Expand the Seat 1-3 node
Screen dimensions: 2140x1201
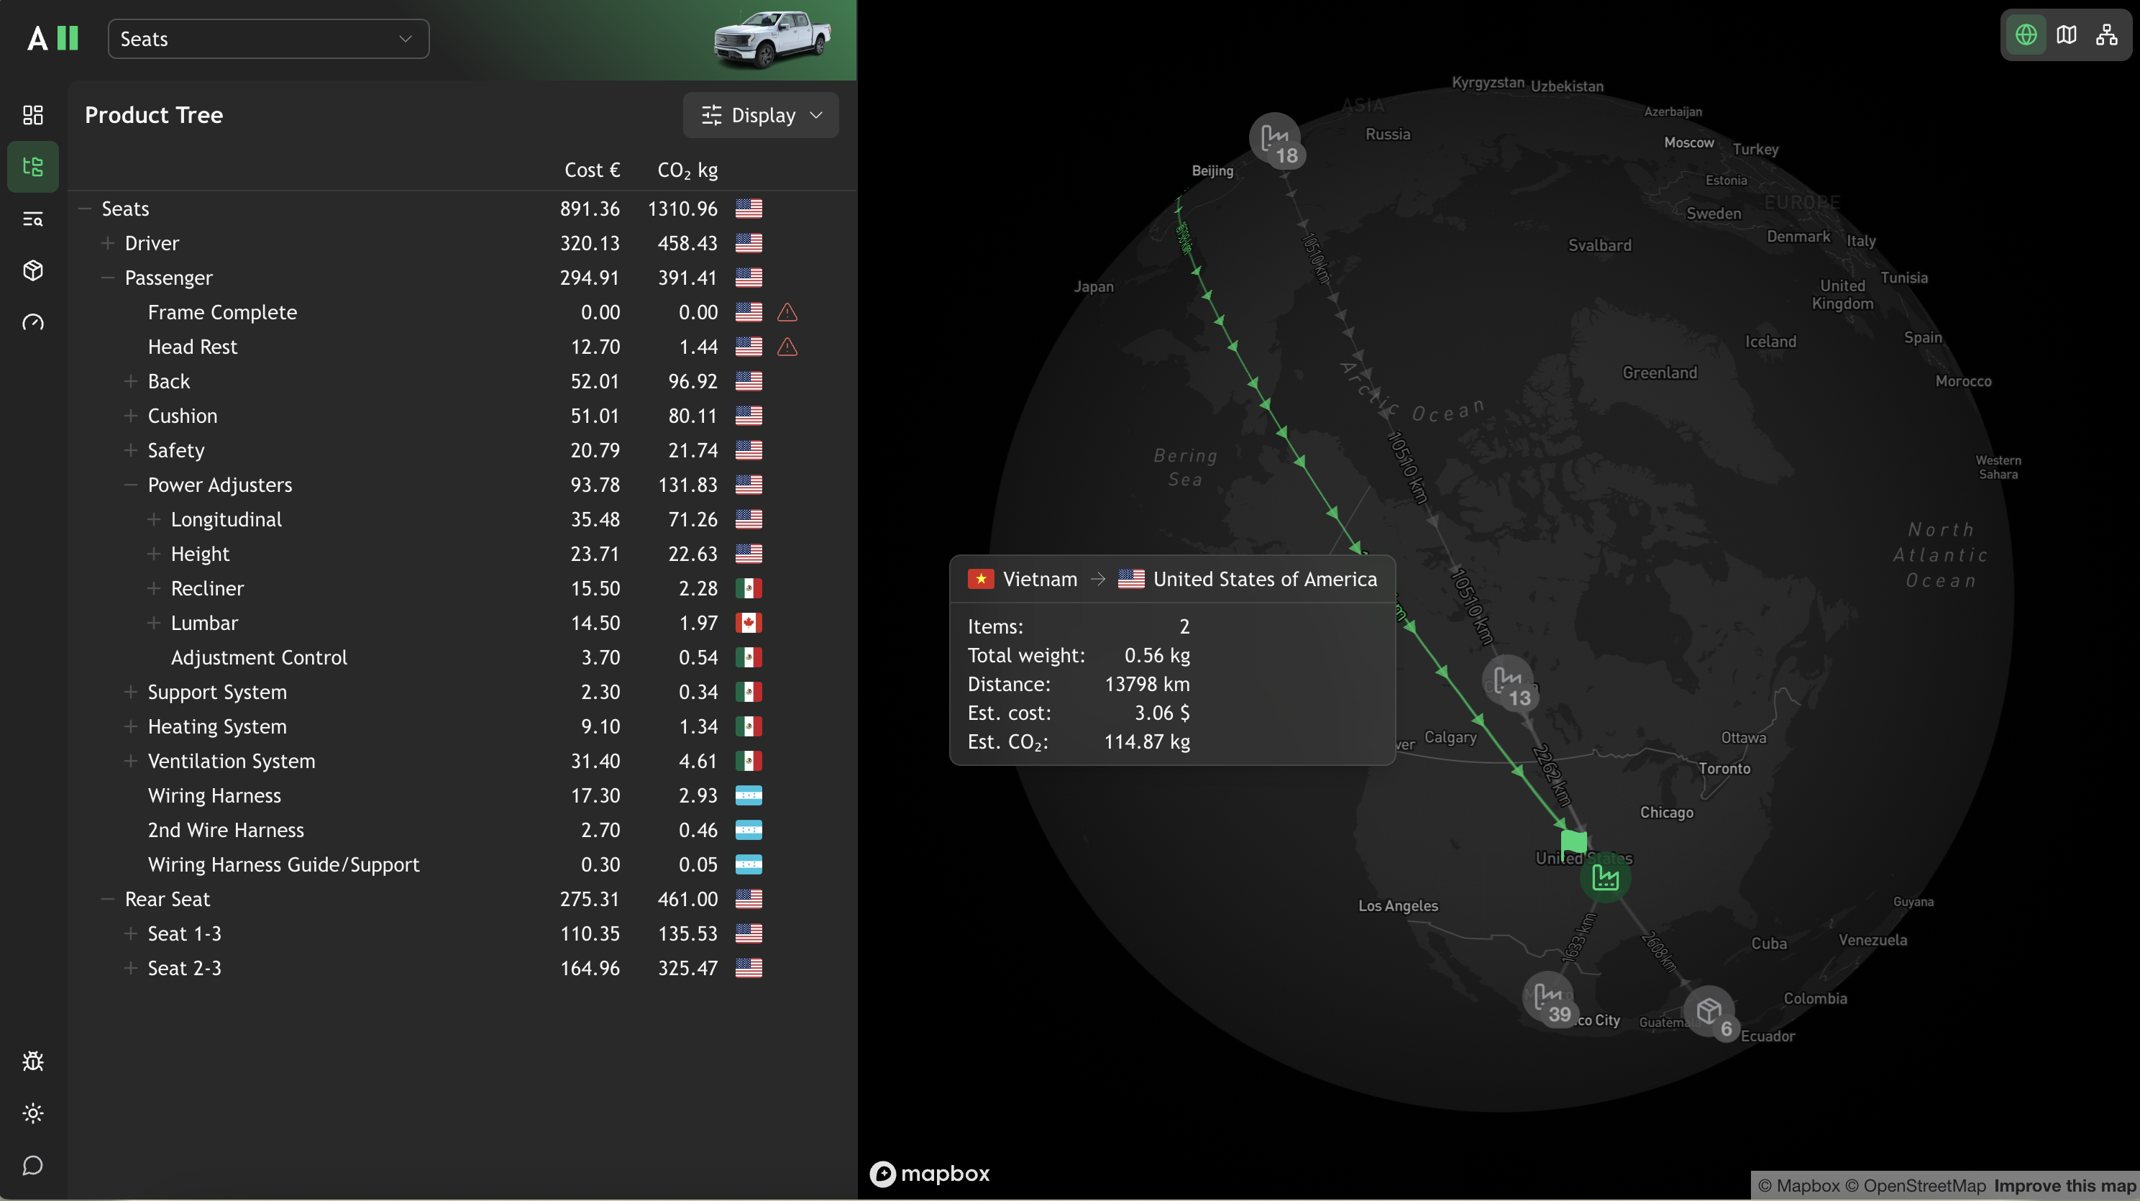click(x=132, y=933)
